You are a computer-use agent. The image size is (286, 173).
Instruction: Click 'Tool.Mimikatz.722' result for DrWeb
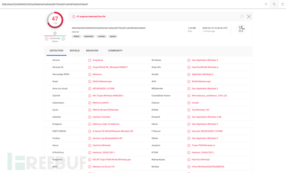[200, 110]
